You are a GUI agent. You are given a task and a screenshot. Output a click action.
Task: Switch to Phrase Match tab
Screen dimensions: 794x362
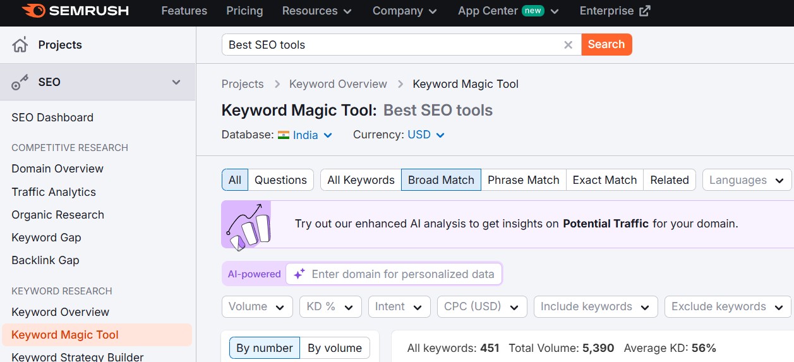(x=523, y=180)
